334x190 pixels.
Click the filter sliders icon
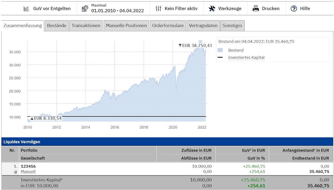click(158, 9)
